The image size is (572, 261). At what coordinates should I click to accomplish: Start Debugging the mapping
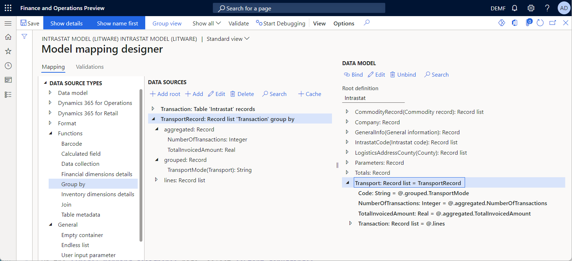281,23
